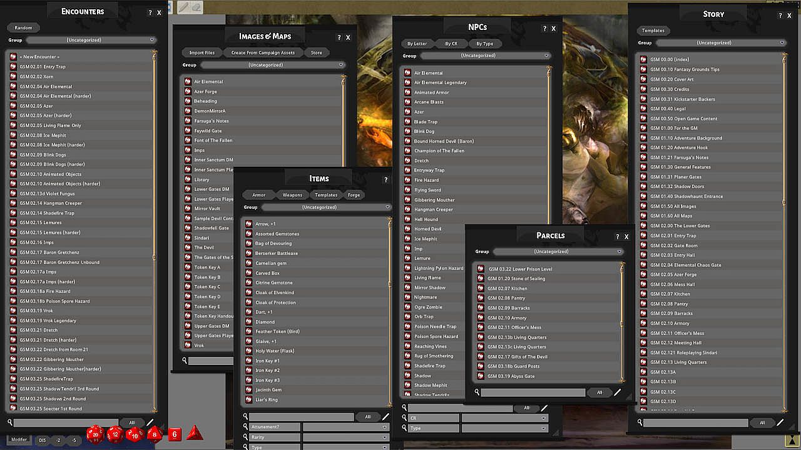The image size is (801, 450).
Task: Open help for the Parcels window
Action: (618, 237)
